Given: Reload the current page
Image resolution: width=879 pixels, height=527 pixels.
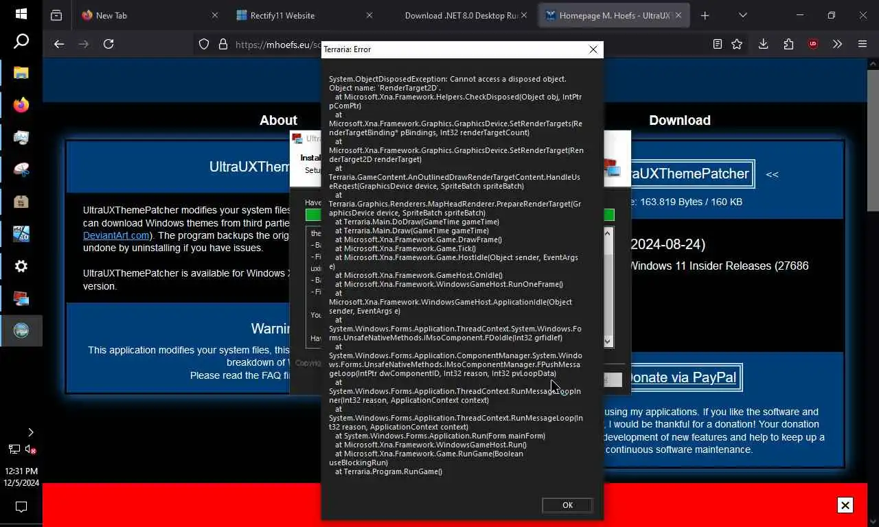Looking at the screenshot, I should tap(109, 44).
